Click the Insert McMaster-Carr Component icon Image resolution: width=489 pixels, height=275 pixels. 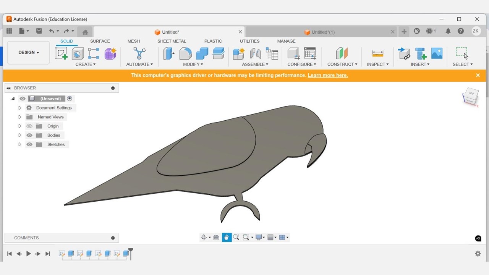click(x=421, y=53)
